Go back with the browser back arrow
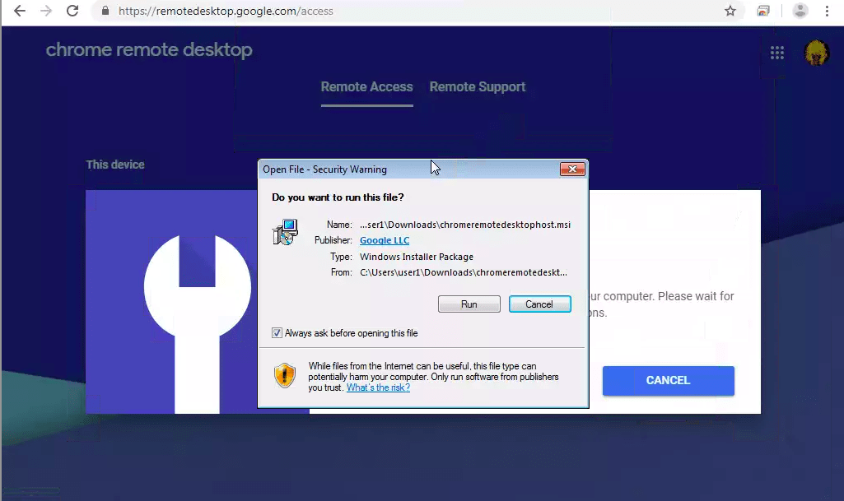Screen dimensions: 844x501 [x=20, y=11]
